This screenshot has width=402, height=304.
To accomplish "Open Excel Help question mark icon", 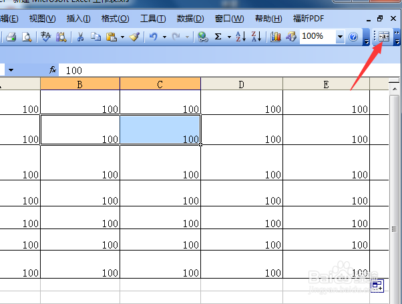I will (353, 37).
